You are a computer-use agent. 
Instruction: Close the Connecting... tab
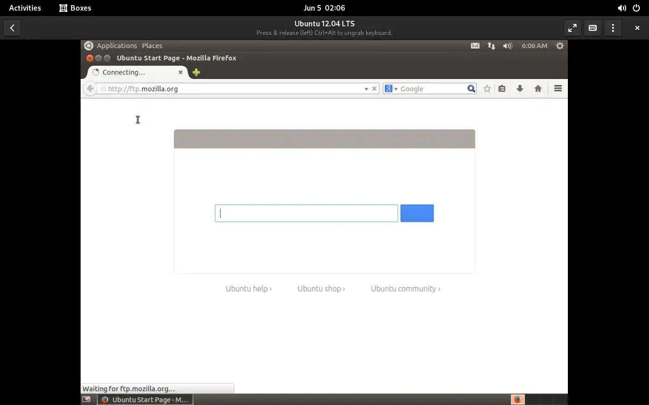pos(180,72)
